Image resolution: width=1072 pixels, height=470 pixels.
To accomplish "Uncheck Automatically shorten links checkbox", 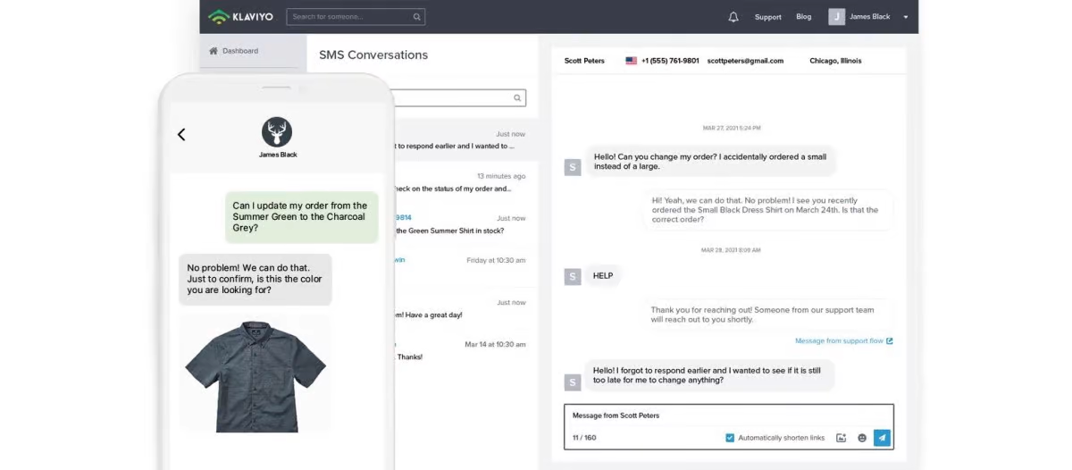I will click(730, 438).
